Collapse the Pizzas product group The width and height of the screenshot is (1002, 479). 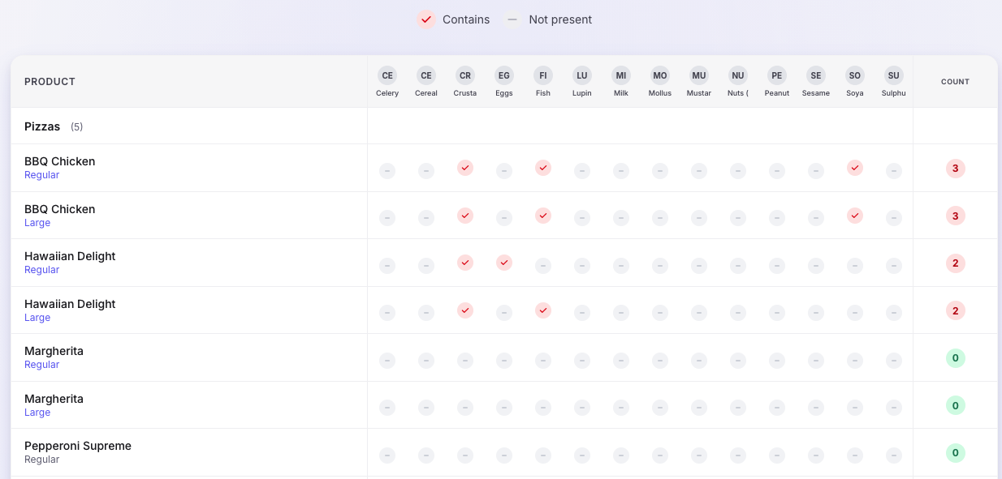tap(42, 126)
